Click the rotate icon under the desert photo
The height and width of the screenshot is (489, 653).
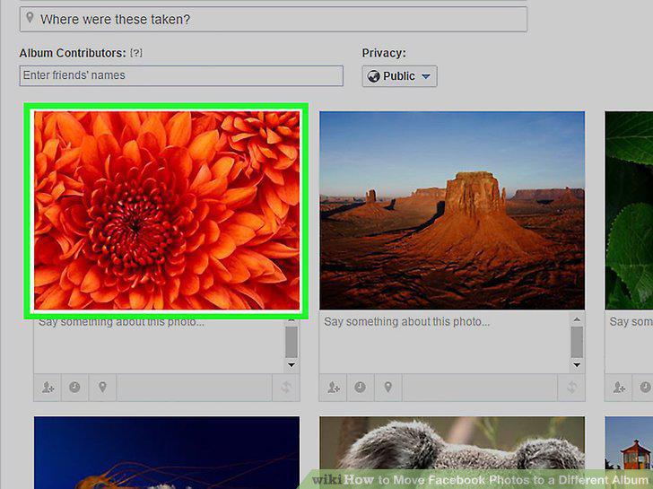click(x=571, y=388)
